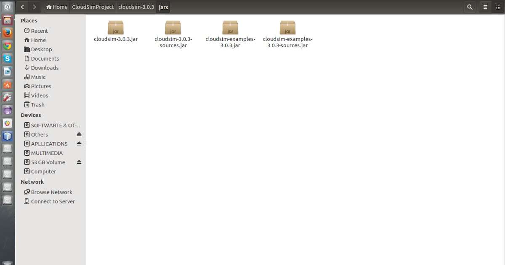The width and height of the screenshot is (505, 265).
Task: Launch LibreOffice Writer from launcher
Action: tap(7, 72)
